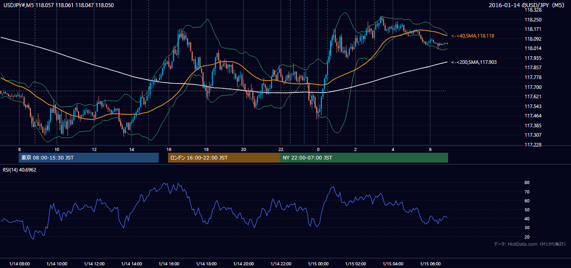
Task: Click price level 117.228 on axis
Action: [533, 145]
